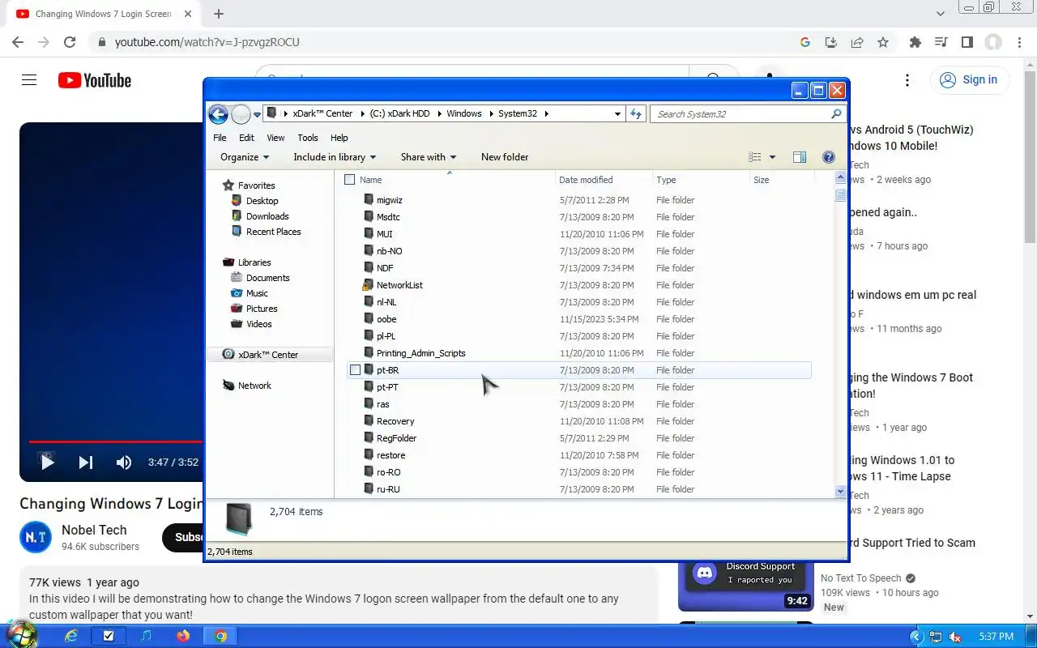The image size is (1037, 648).
Task: Tick the select-all checkbox in Name header
Action: (350, 180)
